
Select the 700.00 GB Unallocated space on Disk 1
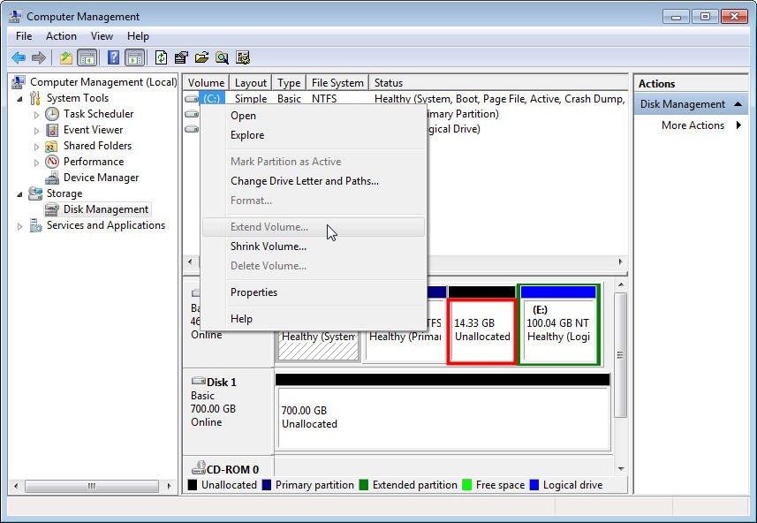pyautogui.click(x=443, y=418)
